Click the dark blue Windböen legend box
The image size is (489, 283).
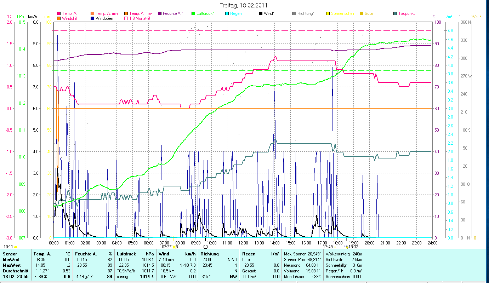point(92,18)
